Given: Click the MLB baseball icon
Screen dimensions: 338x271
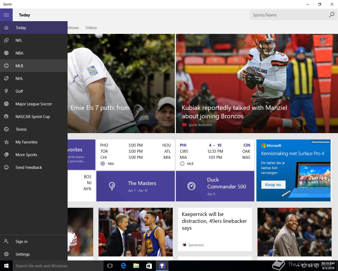Looking at the screenshot, I should (x=6, y=66).
